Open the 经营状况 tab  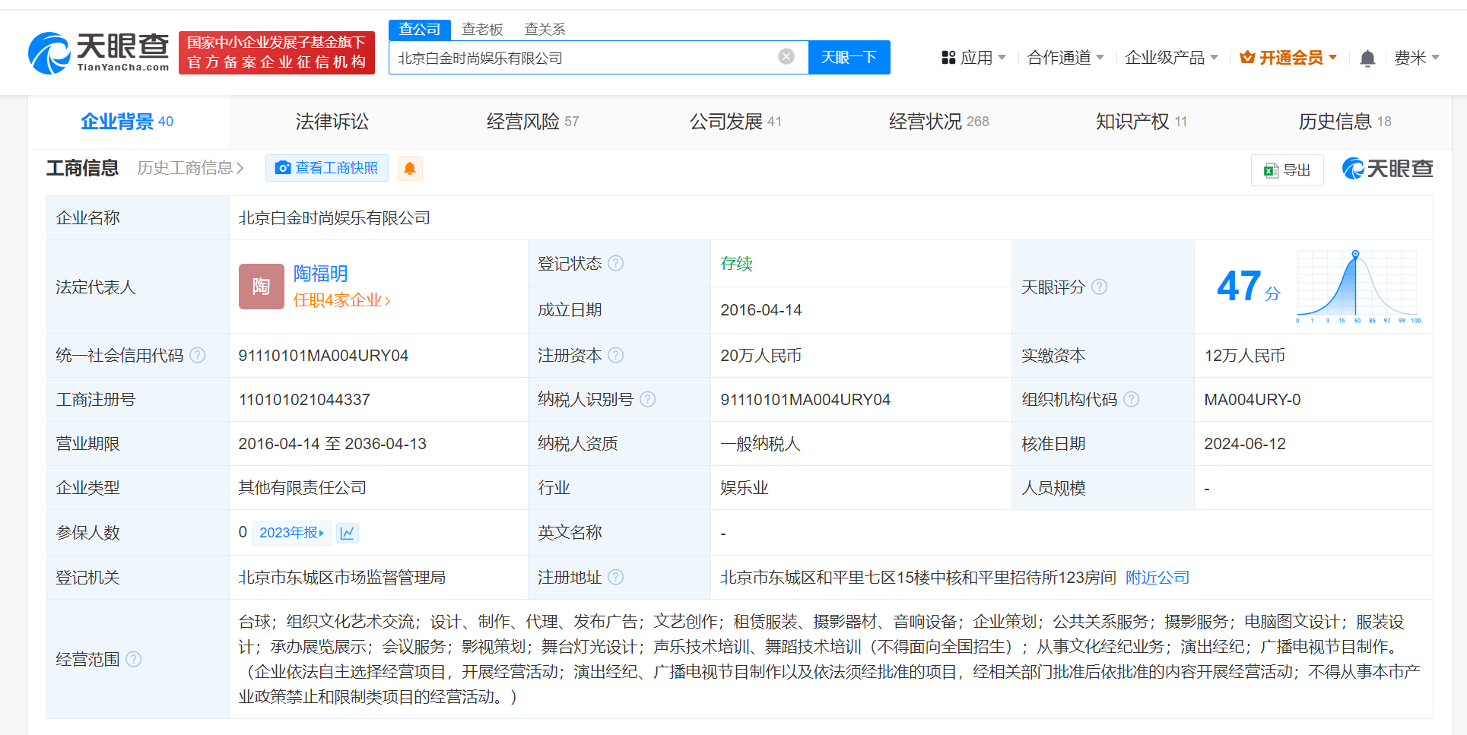[938, 122]
